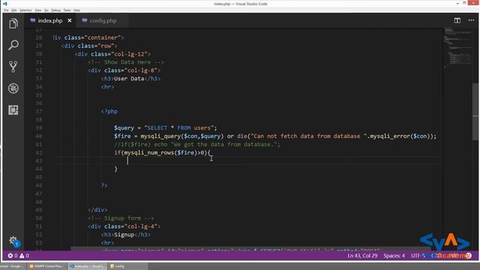The image size is (480, 270).
Task: Switch to Visual Studio Code taskbar item
Action: pos(87,266)
